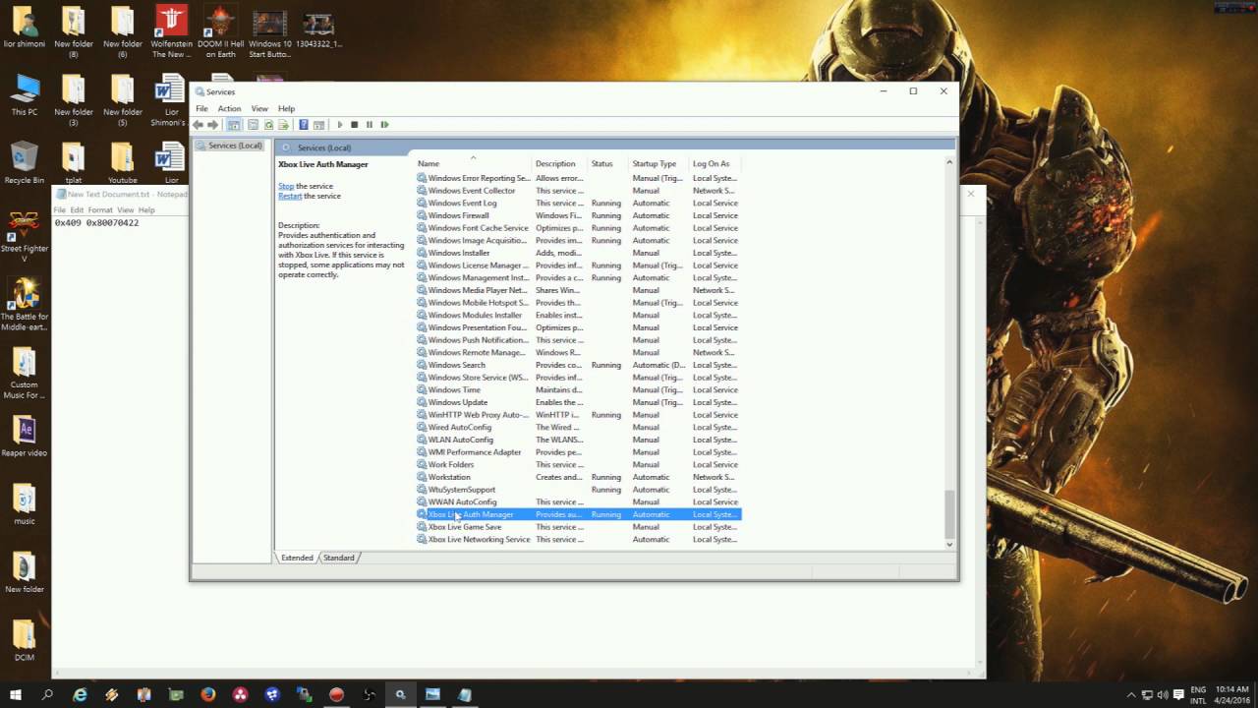Screen dimensions: 1258x708
Task: Click the Recycle Bin desktop icon
Action: pos(25,163)
